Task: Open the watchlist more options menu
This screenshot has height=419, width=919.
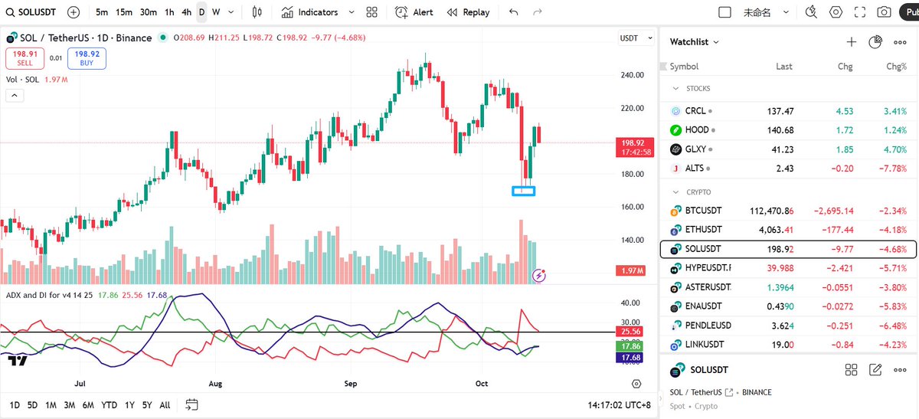Action: 900,42
